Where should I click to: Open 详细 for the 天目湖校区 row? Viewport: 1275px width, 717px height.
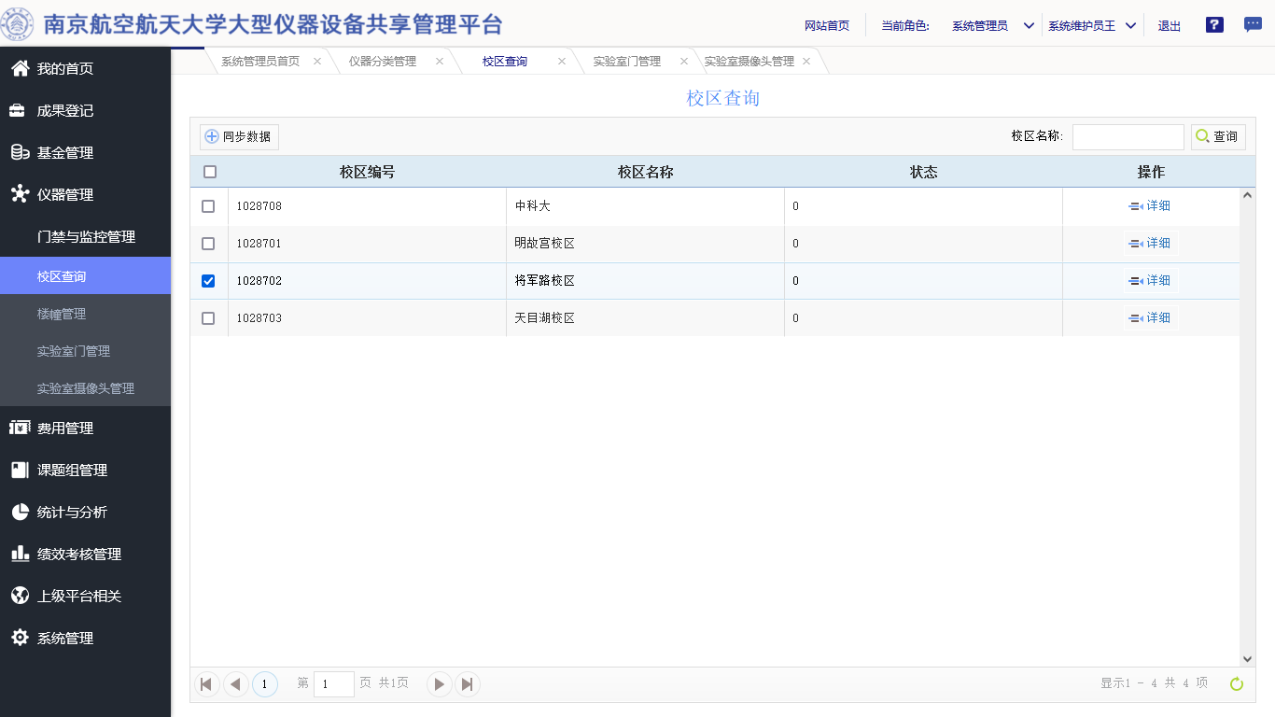pos(1150,317)
